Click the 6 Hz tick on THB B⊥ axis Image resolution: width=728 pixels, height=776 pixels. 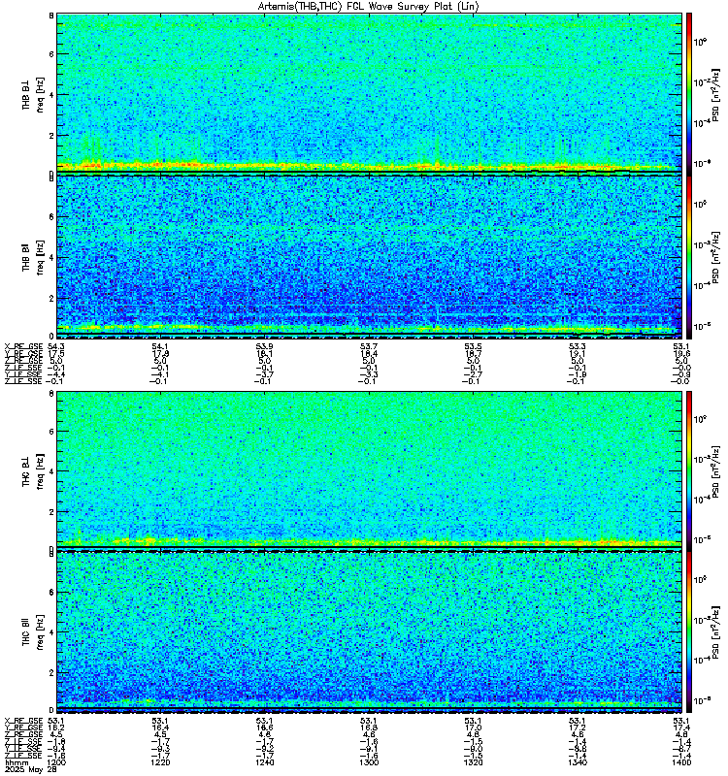[x=51, y=54]
